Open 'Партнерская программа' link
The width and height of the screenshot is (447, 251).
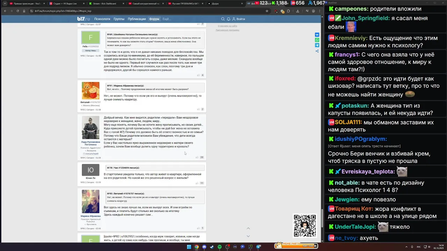click(x=227, y=30)
